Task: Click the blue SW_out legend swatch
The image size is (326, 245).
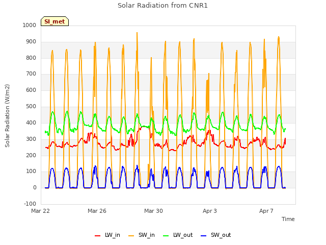Action: 204,236
